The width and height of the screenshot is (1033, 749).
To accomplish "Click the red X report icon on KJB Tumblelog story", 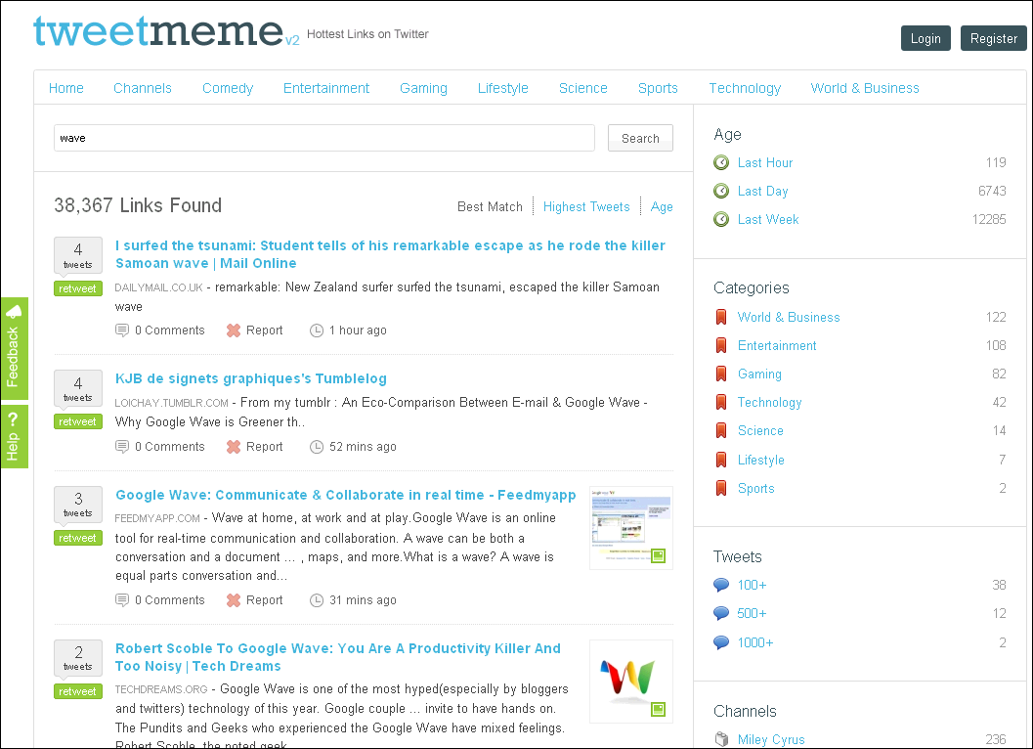I will coord(234,446).
